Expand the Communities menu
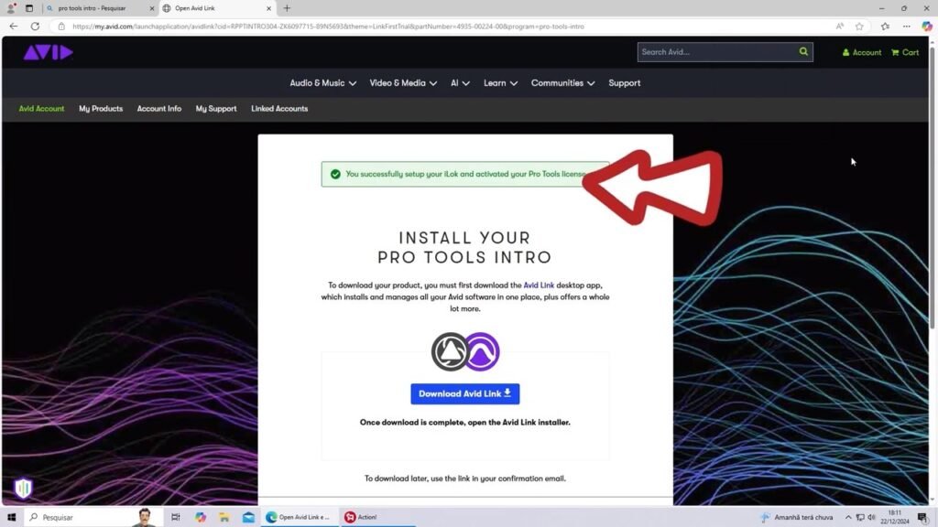The height and width of the screenshot is (527, 938). 563,83
